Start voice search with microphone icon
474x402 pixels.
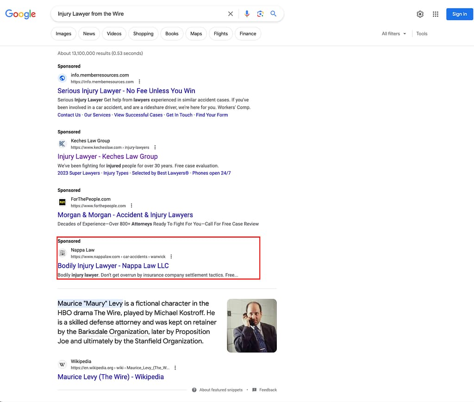247,14
